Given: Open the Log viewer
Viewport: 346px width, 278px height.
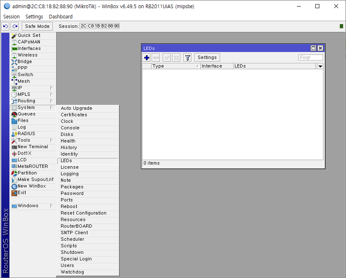Looking at the screenshot, I should point(33,127).
